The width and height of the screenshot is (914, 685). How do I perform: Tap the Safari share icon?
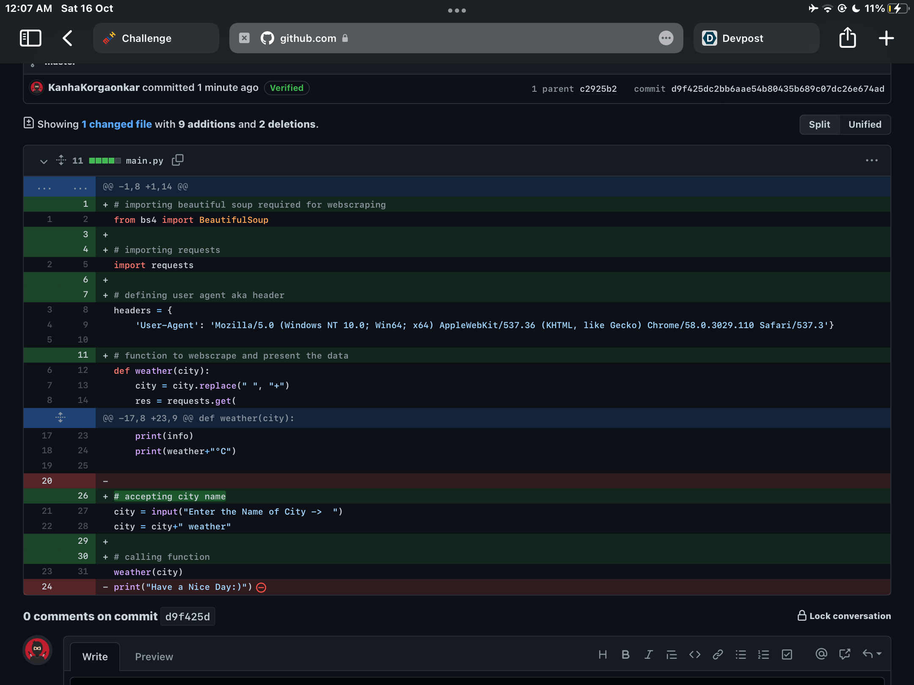847,38
